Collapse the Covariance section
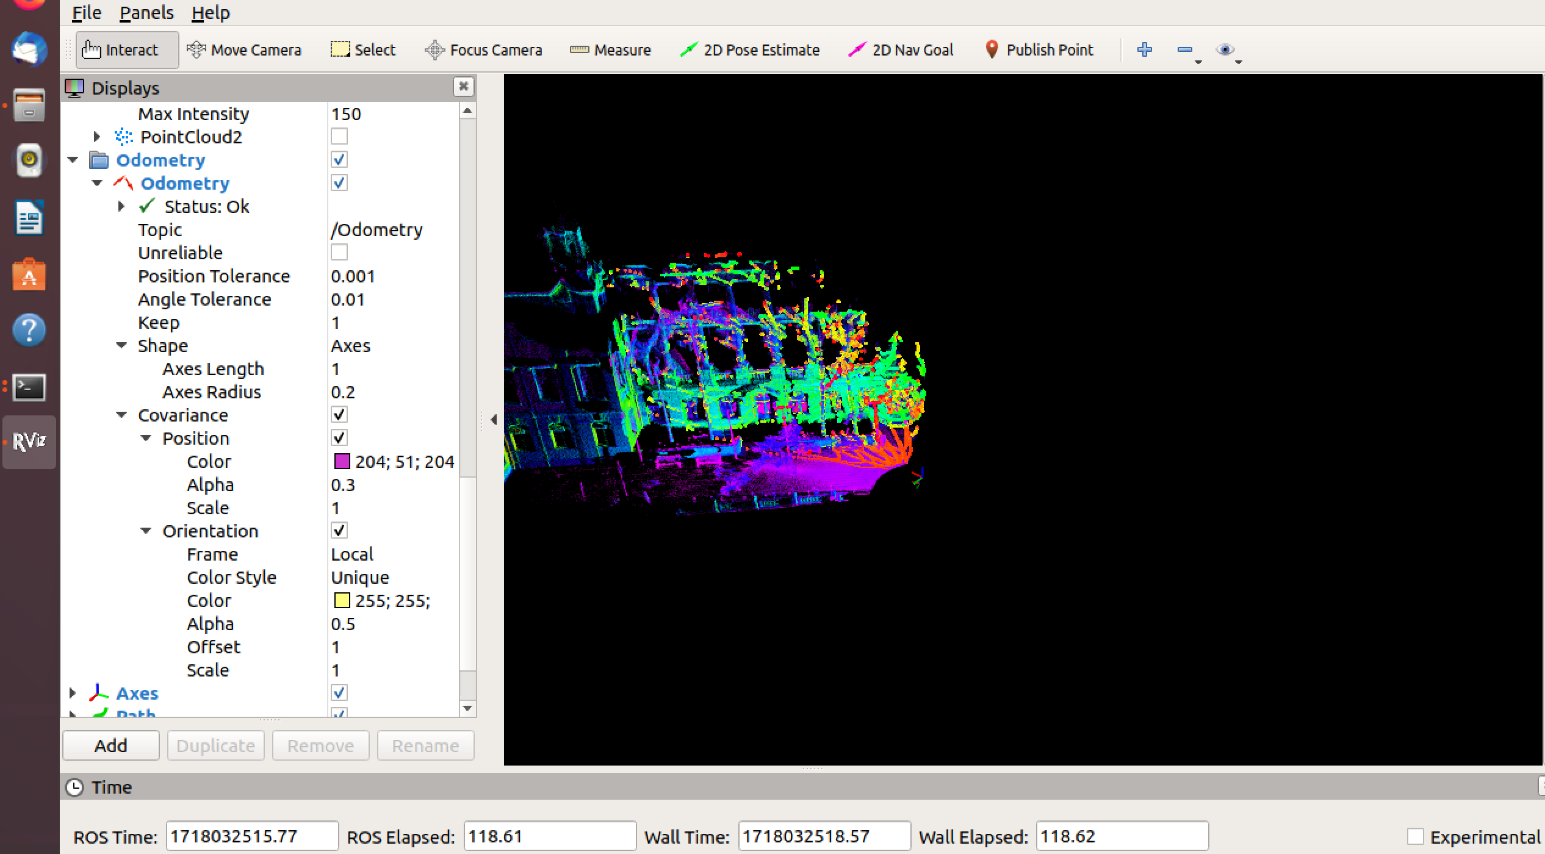 (x=121, y=415)
